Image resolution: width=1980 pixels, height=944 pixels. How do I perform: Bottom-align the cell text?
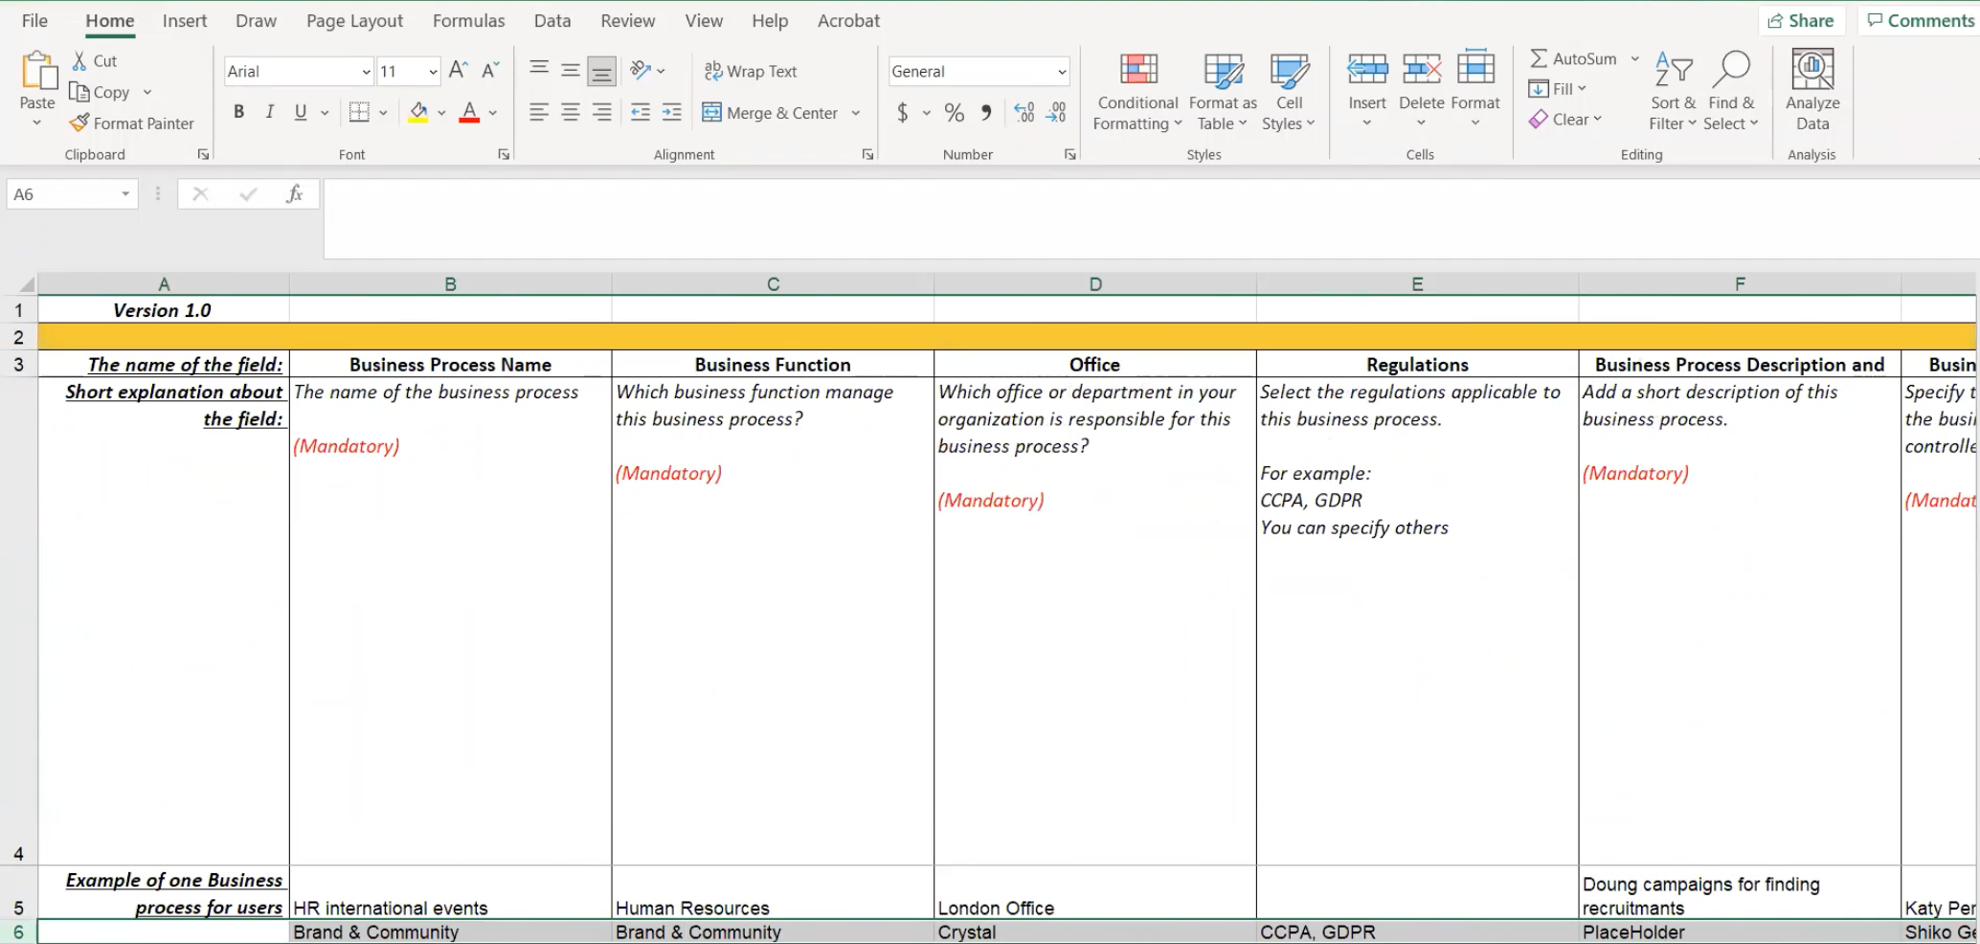(x=601, y=71)
